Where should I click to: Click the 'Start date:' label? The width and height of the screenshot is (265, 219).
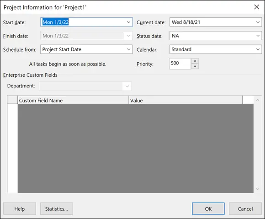14,22
